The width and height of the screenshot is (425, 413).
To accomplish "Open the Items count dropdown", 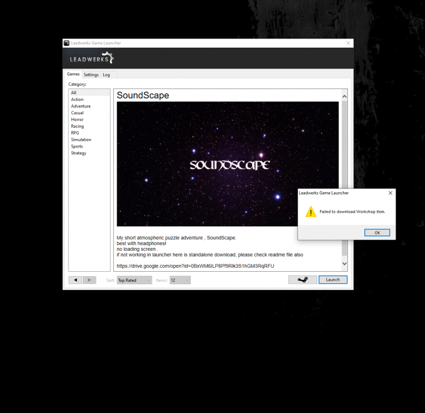I will 180,280.
